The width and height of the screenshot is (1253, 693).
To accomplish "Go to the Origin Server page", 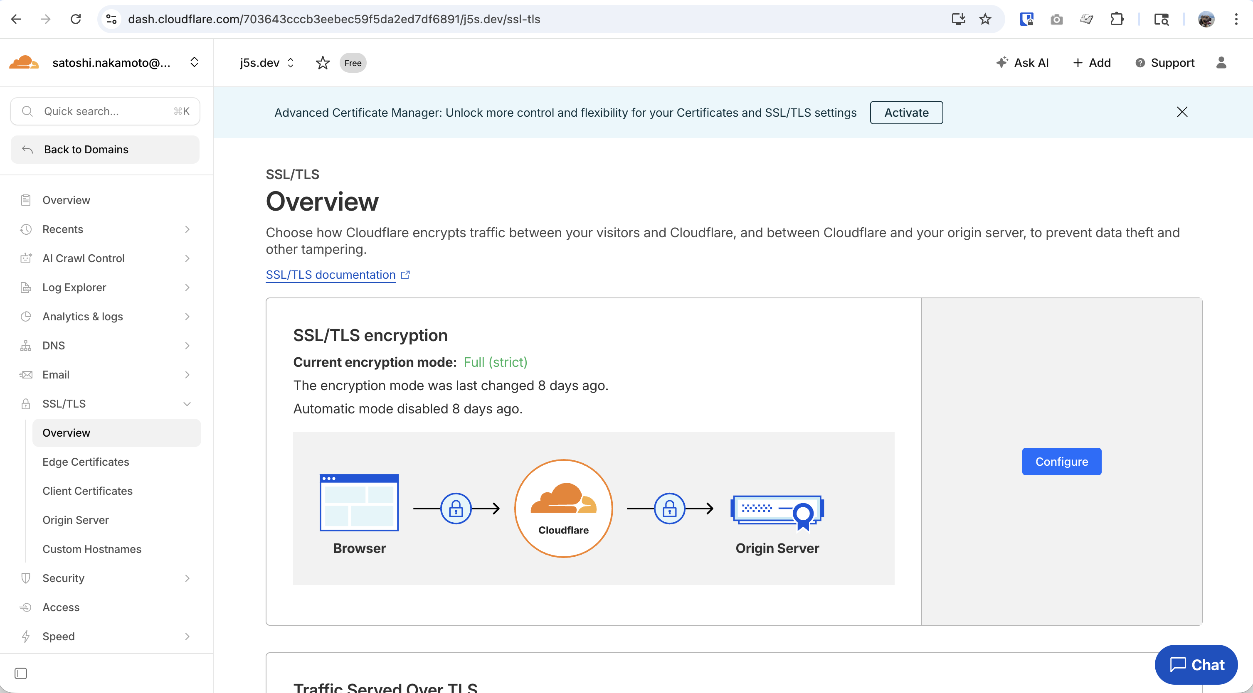I will coord(75,520).
